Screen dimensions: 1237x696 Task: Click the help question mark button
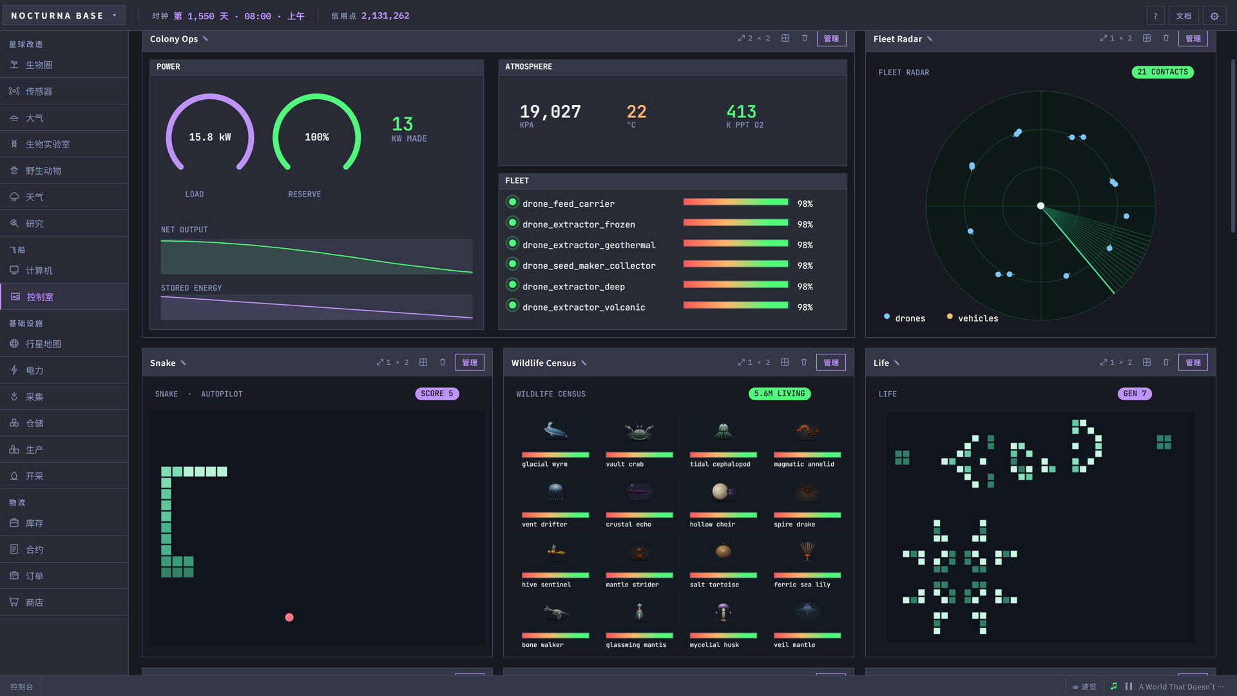(x=1155, y=16)
